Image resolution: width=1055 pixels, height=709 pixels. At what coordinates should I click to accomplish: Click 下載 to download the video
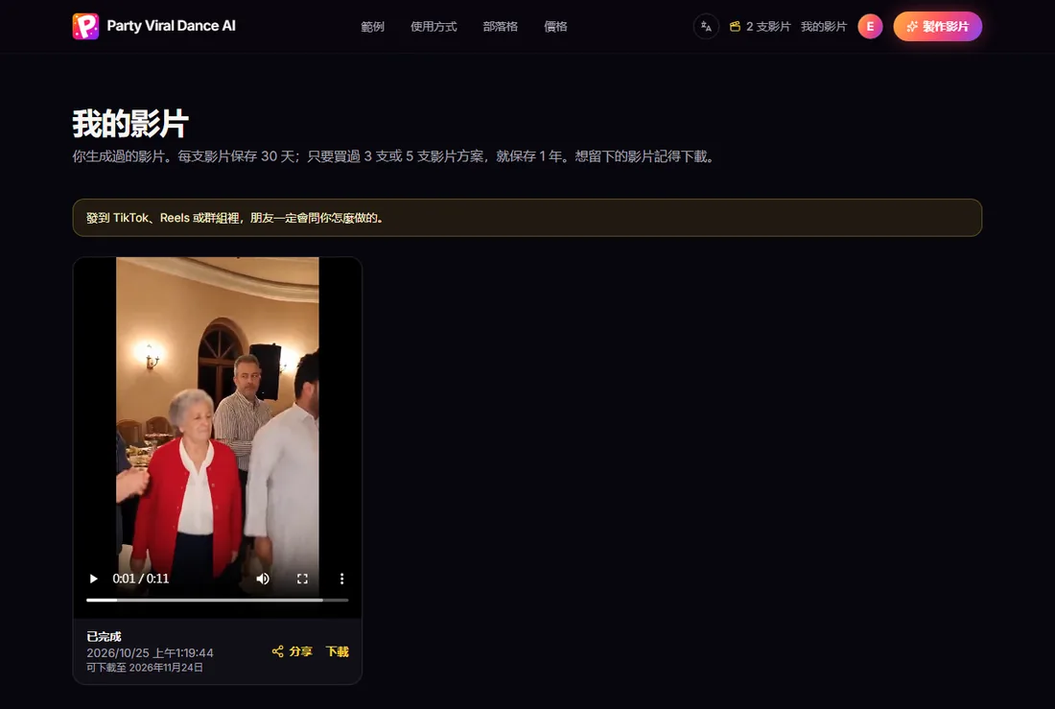337,651
